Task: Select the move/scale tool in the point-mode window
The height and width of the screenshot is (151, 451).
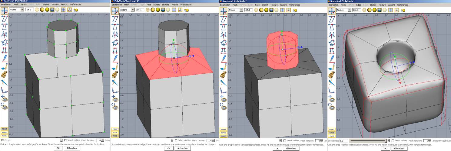Action: click(x=5, y=11)
